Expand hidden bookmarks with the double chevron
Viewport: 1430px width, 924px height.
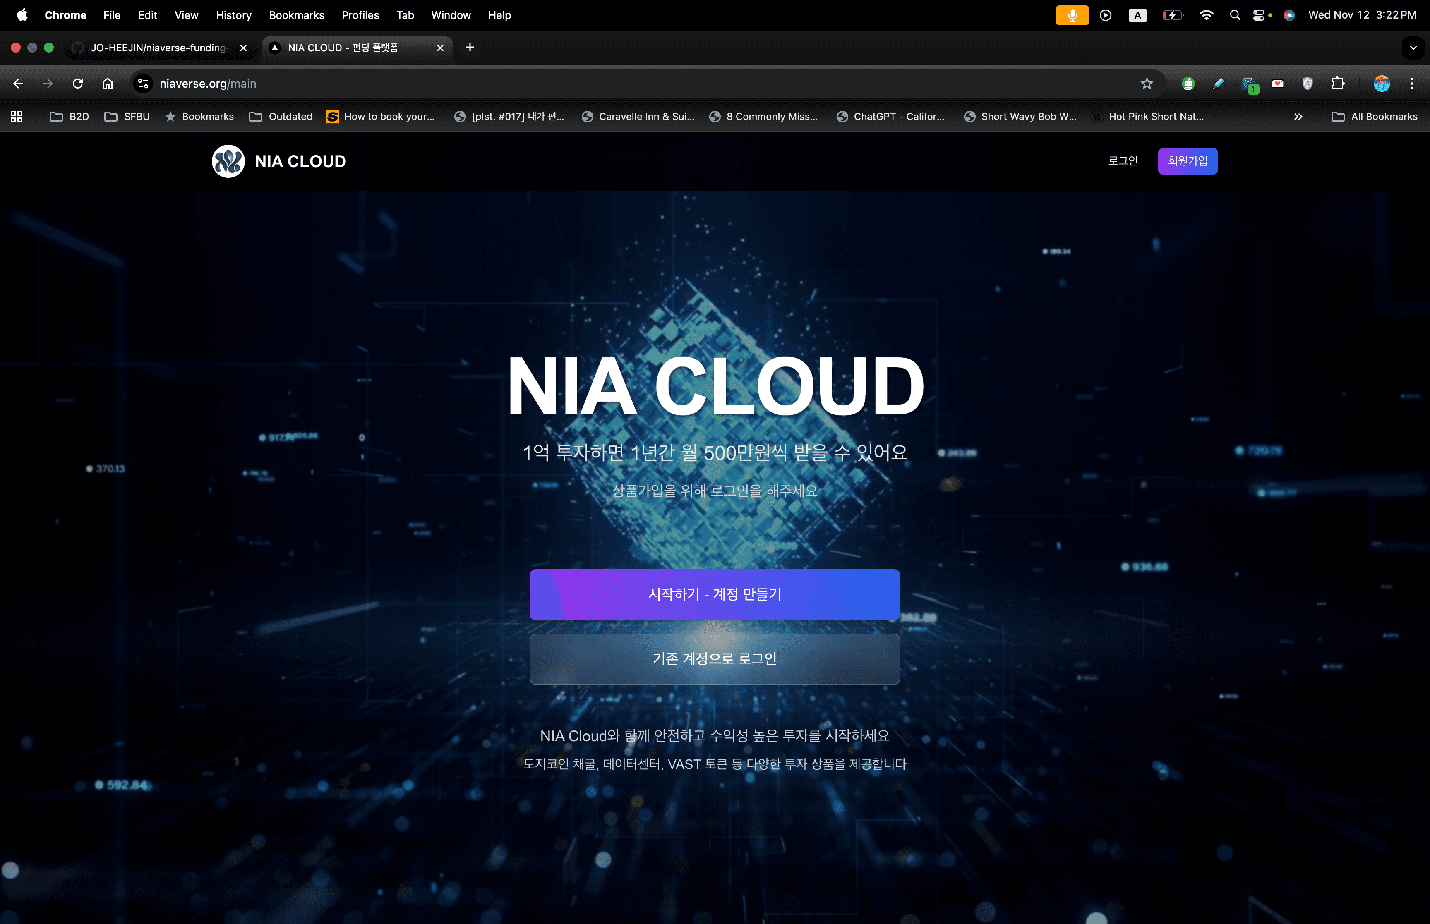(x=1298, y=116)
